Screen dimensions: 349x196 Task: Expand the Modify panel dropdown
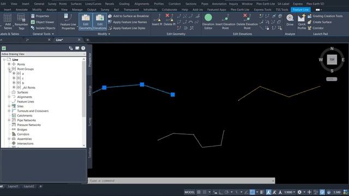(x=104, y=34)
